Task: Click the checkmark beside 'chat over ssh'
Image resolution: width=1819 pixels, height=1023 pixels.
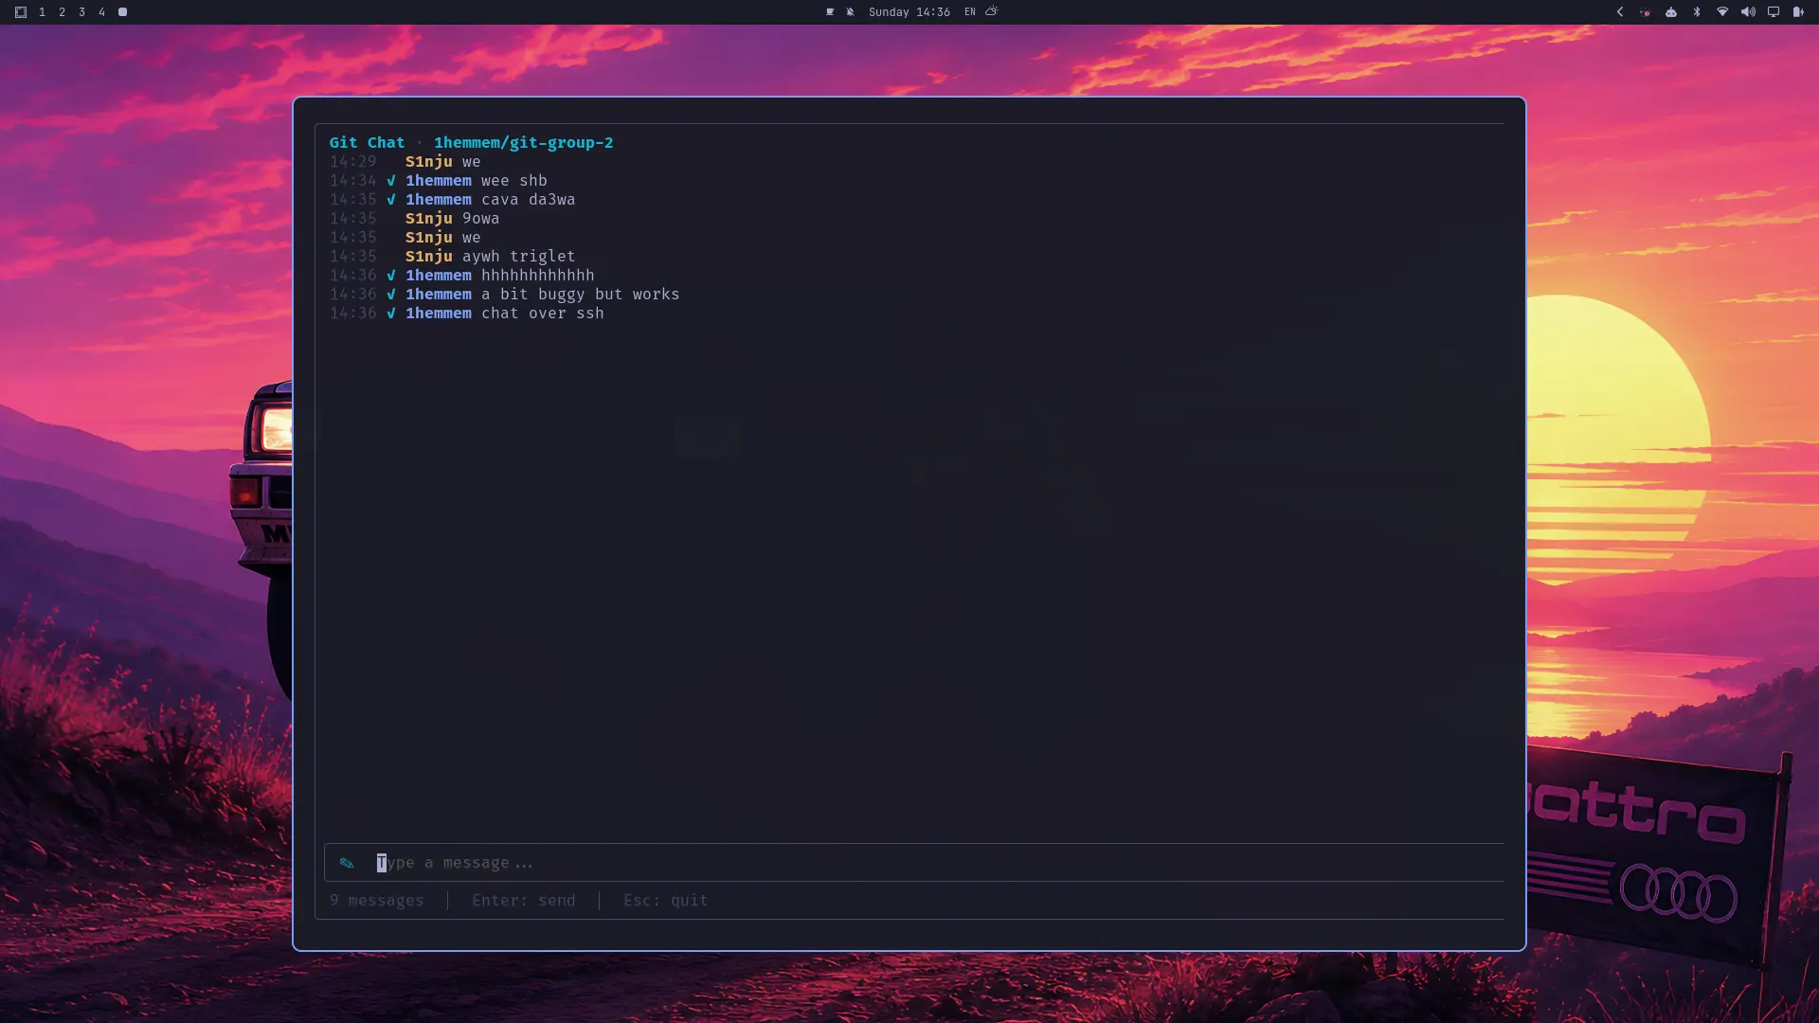Action: 390,314
